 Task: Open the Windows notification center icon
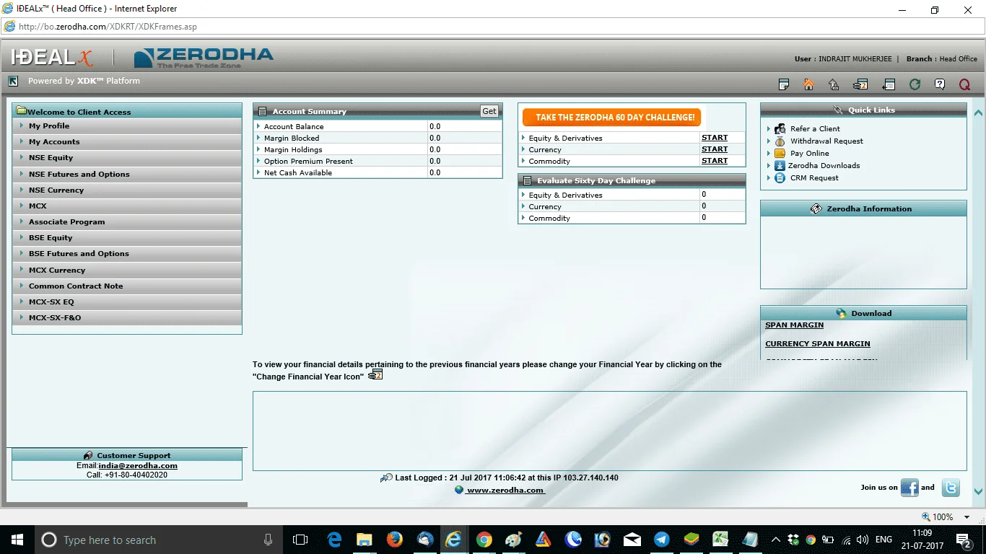pyautogui.click(x=964, y=540)
